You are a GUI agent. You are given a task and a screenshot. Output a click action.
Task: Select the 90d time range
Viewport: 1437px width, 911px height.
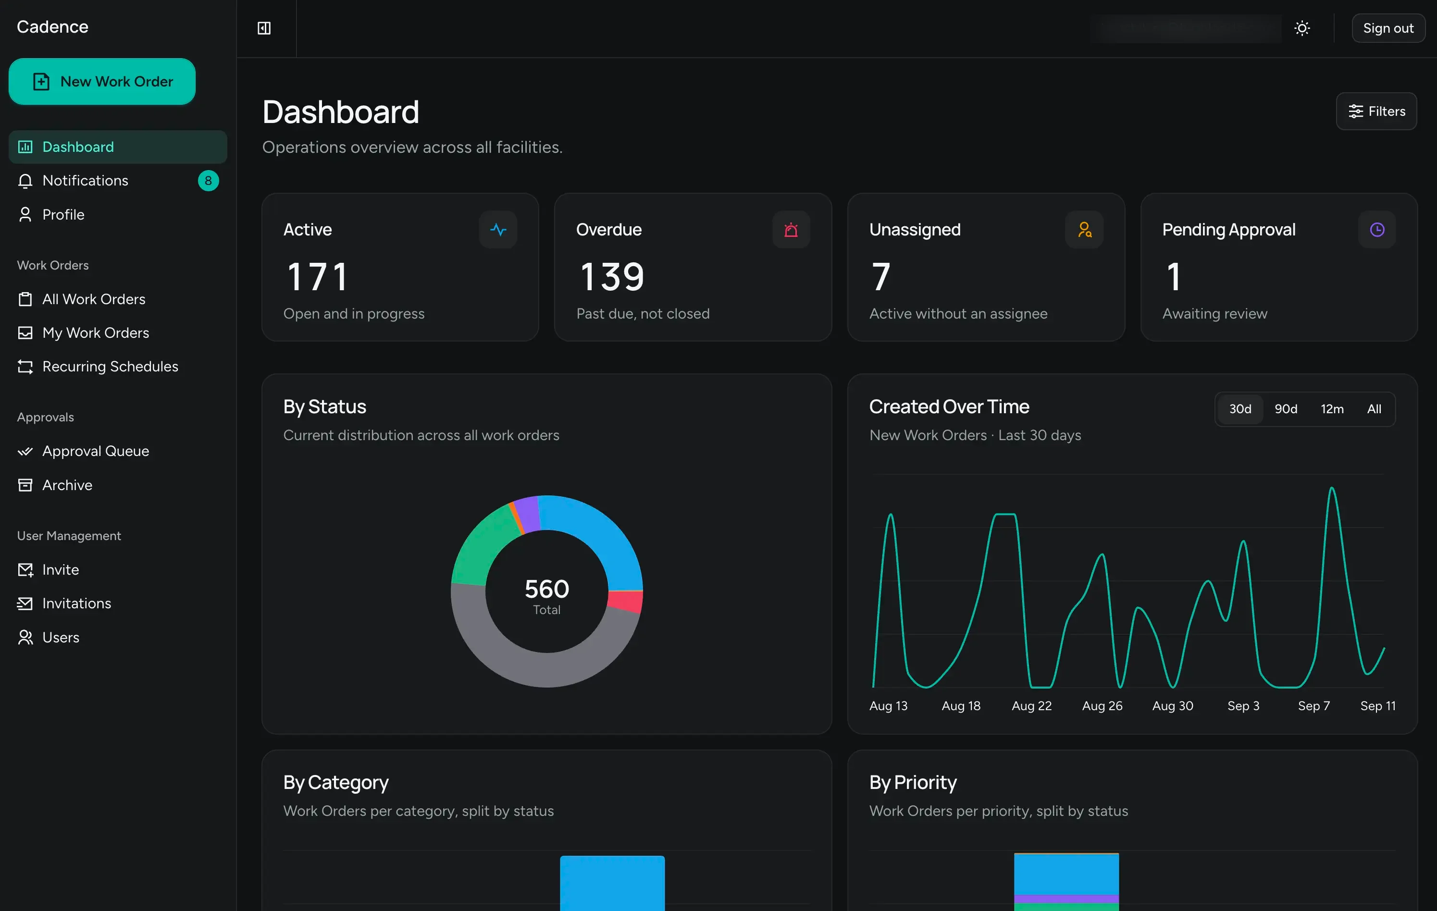point(1286,409)
